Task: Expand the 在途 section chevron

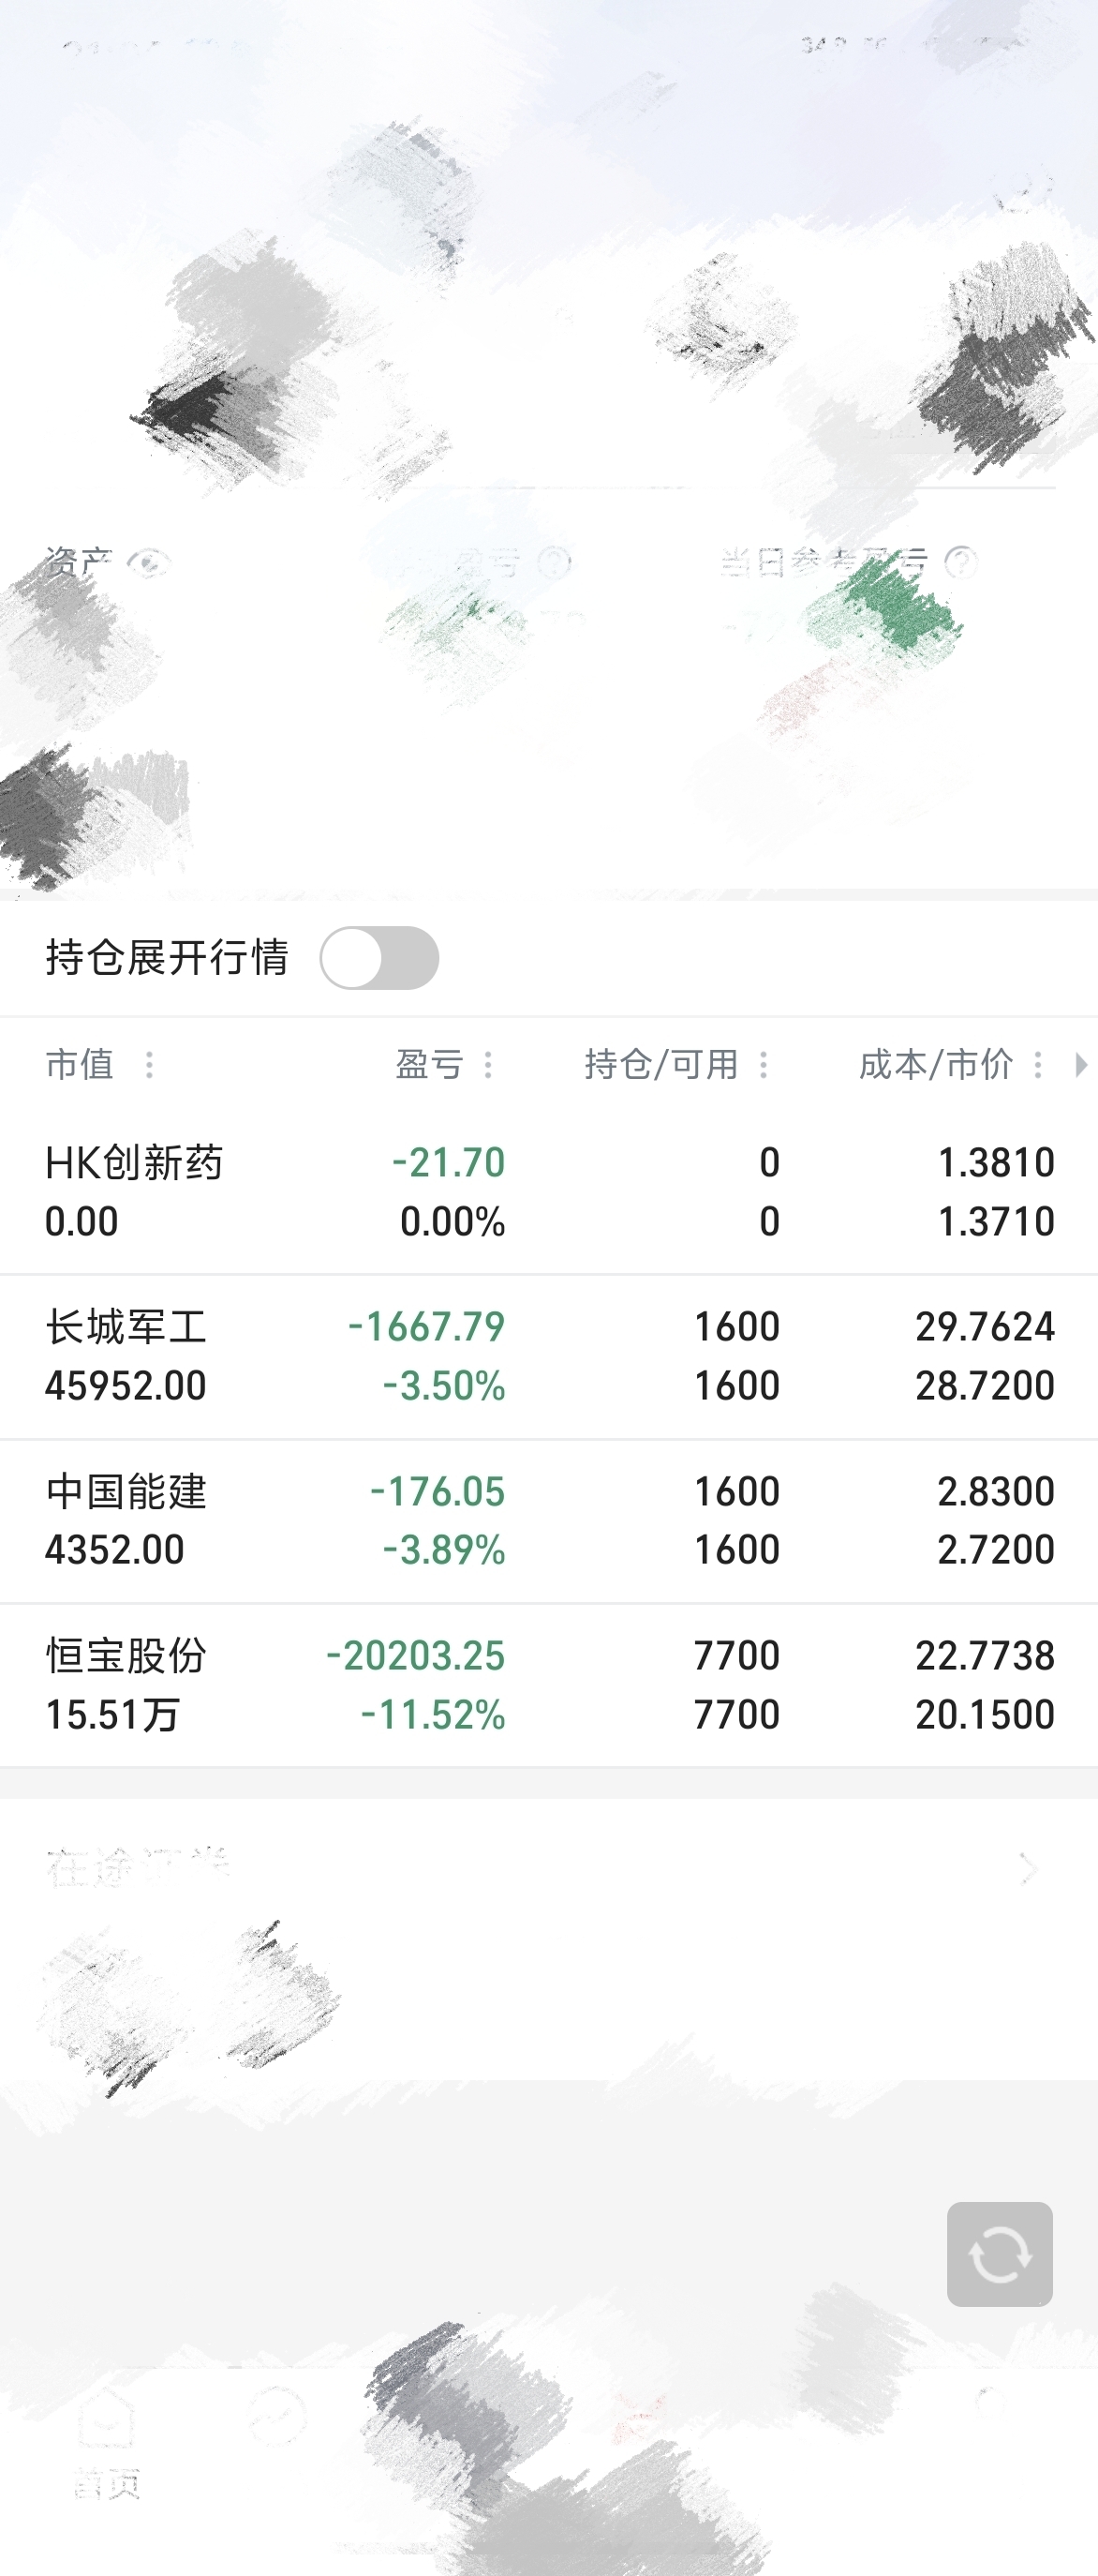Action: point(1028,1868)
